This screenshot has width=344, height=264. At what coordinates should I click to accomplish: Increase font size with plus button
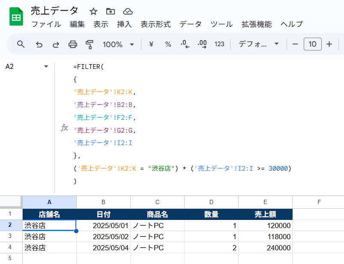(329, 44)
